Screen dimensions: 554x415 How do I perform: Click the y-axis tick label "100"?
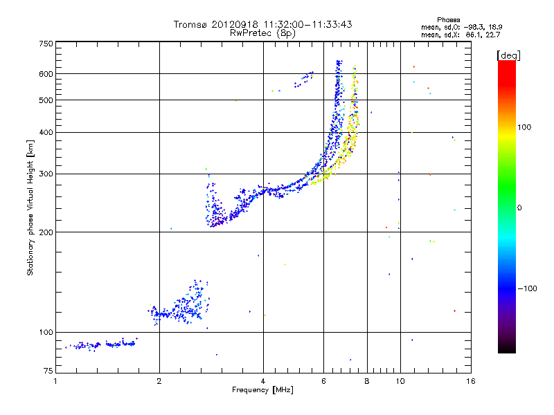pos(46,333)
